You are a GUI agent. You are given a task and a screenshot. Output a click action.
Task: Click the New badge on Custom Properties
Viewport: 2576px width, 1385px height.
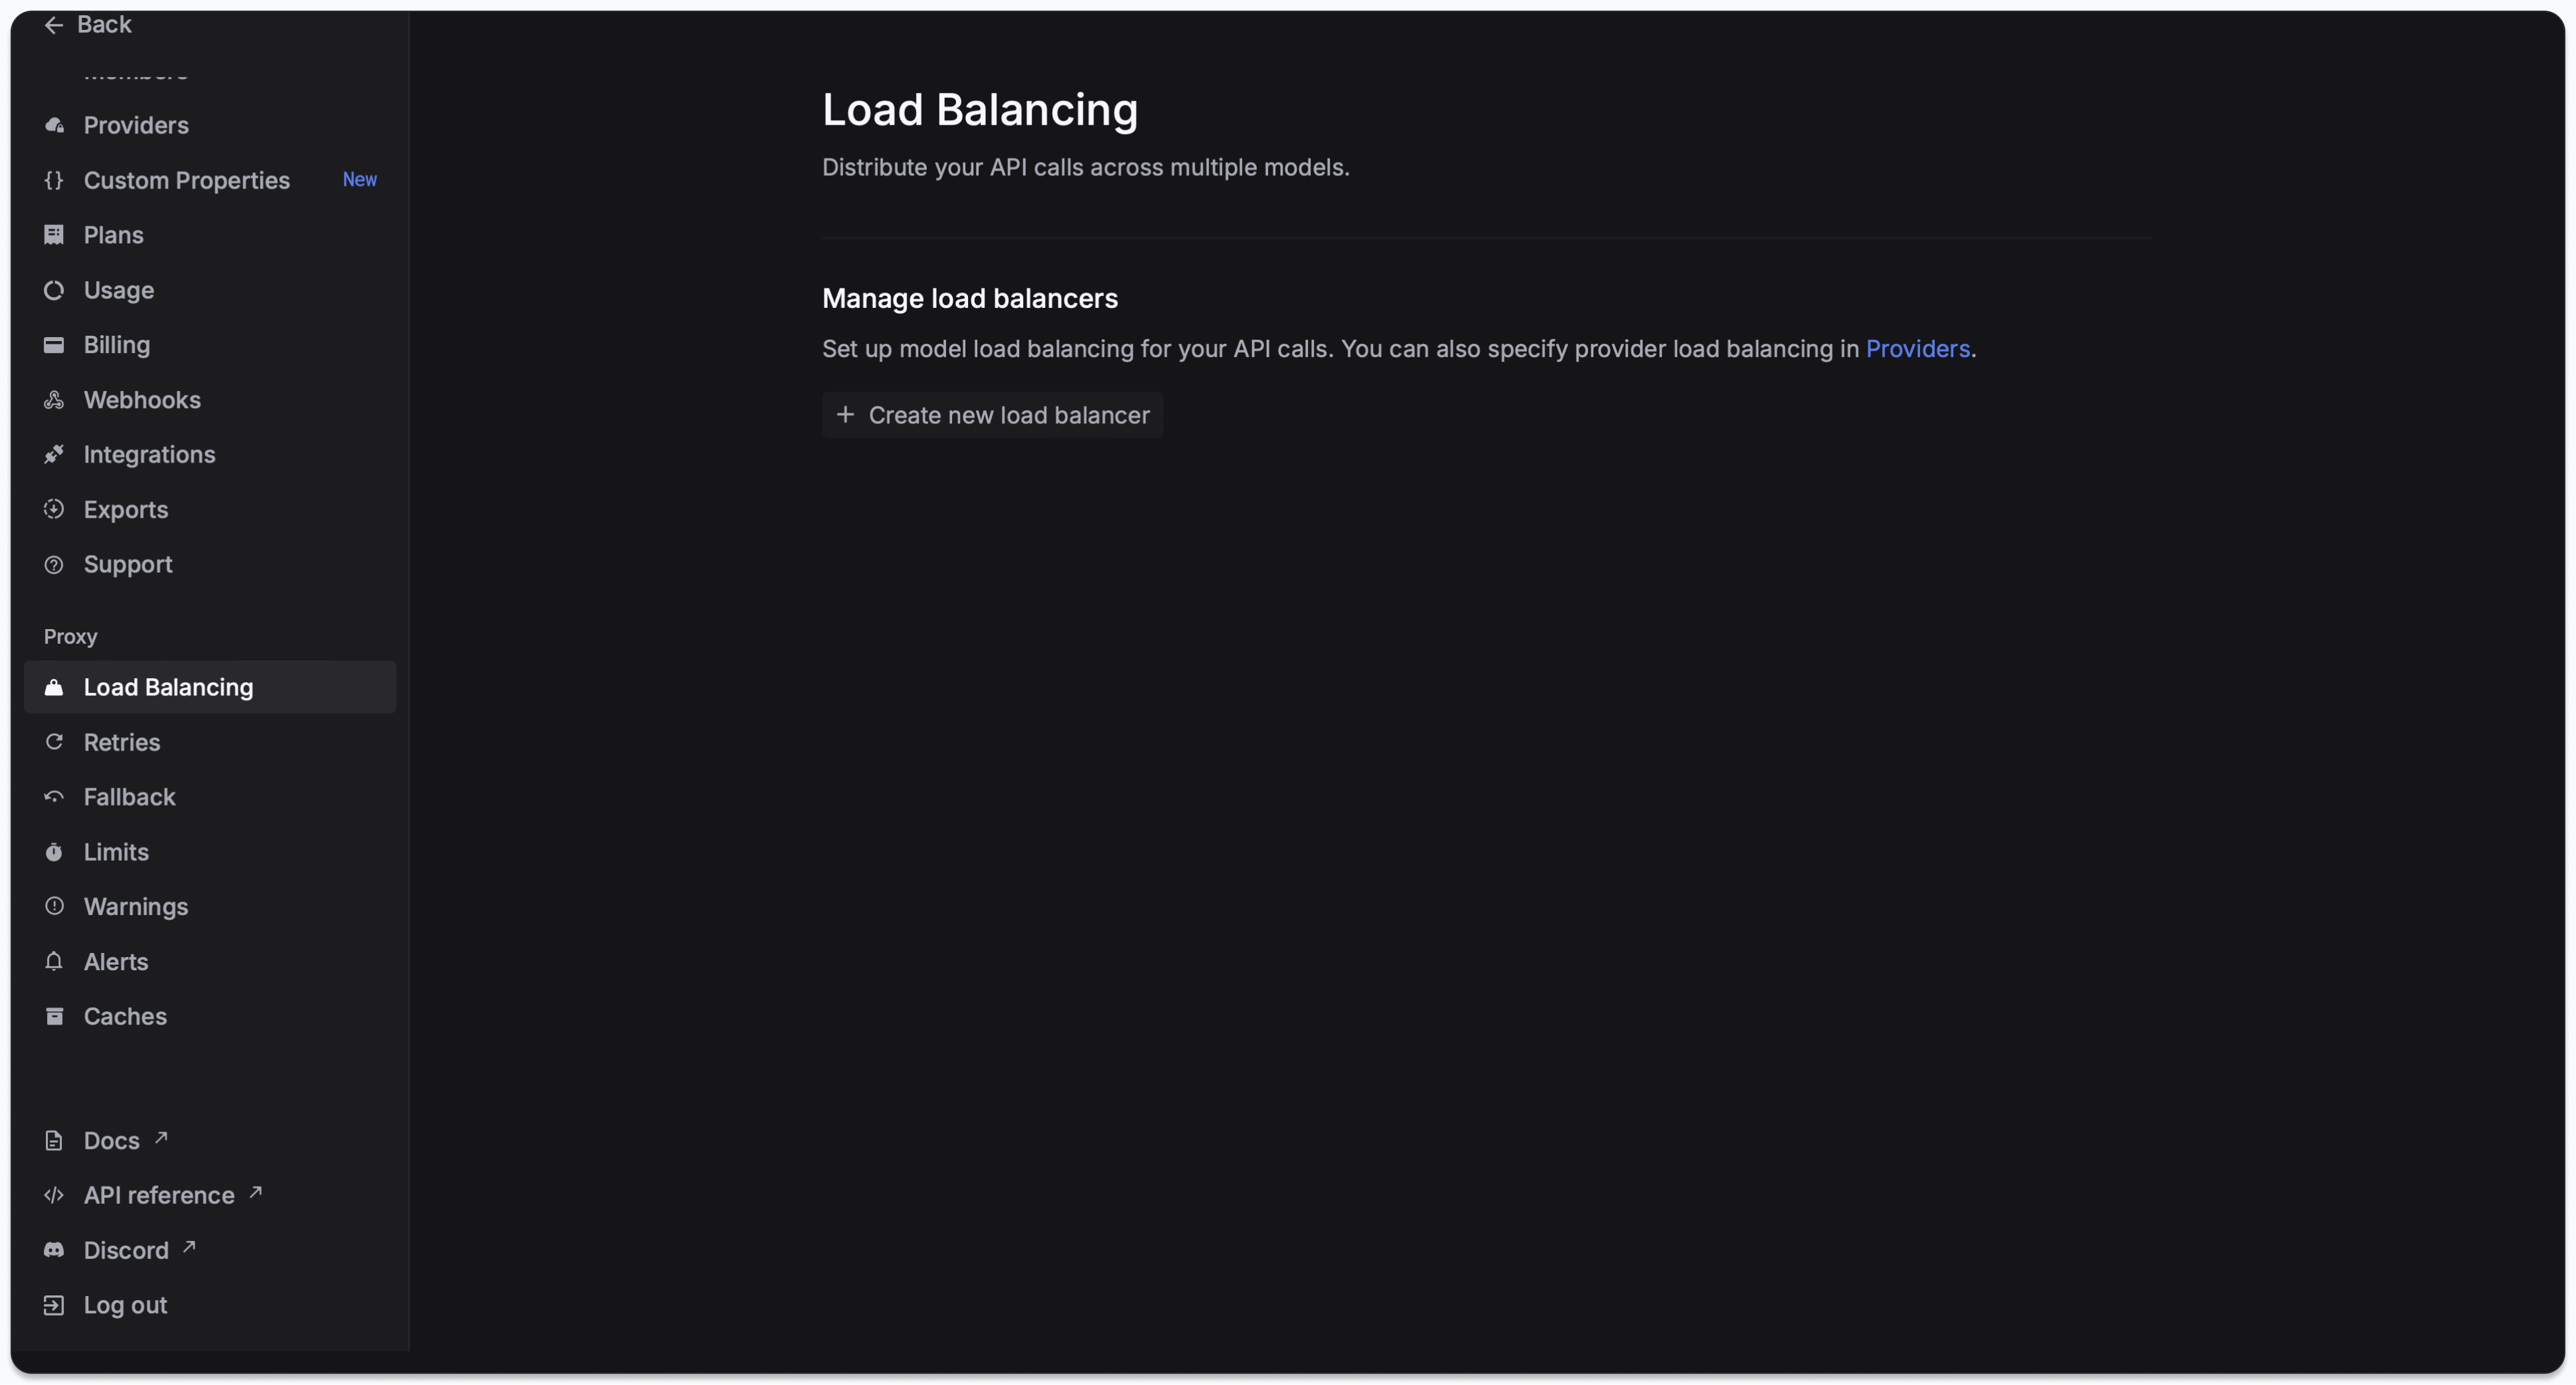360,180
